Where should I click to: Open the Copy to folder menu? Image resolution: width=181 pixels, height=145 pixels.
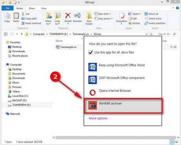click(57, 18)
